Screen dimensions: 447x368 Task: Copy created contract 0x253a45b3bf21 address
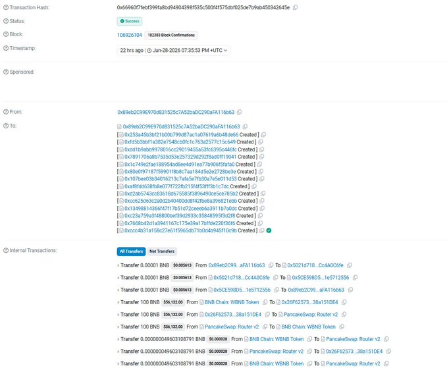264,134
